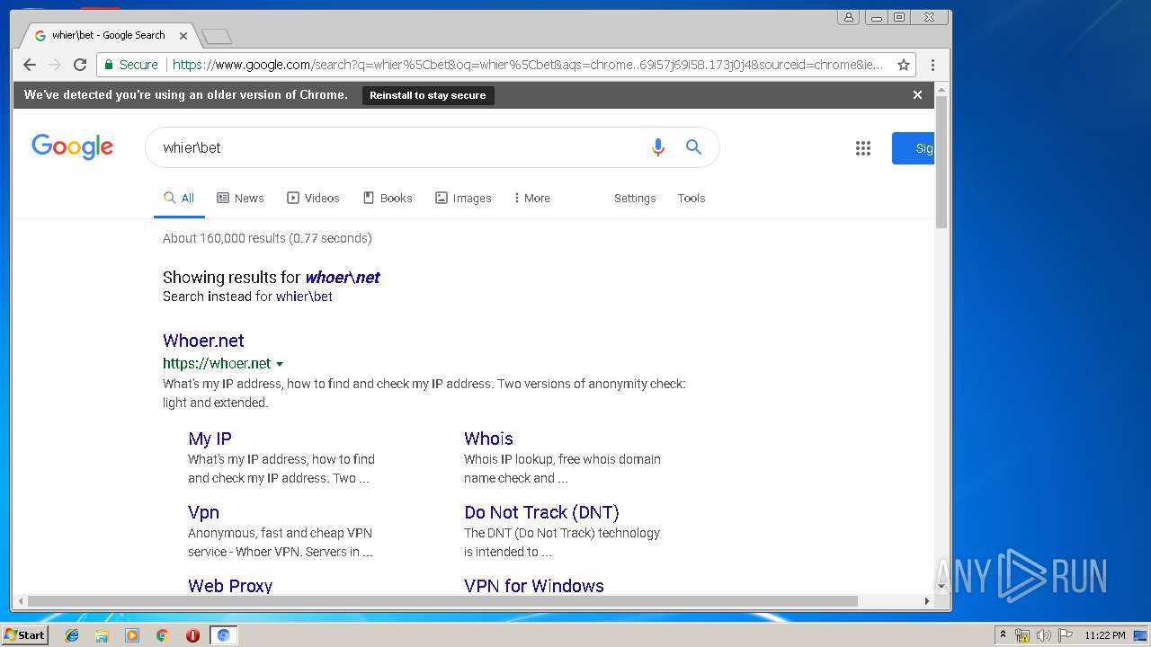Submit search with the magnifier icon
1151x647 pixels.
coord(693,147)
